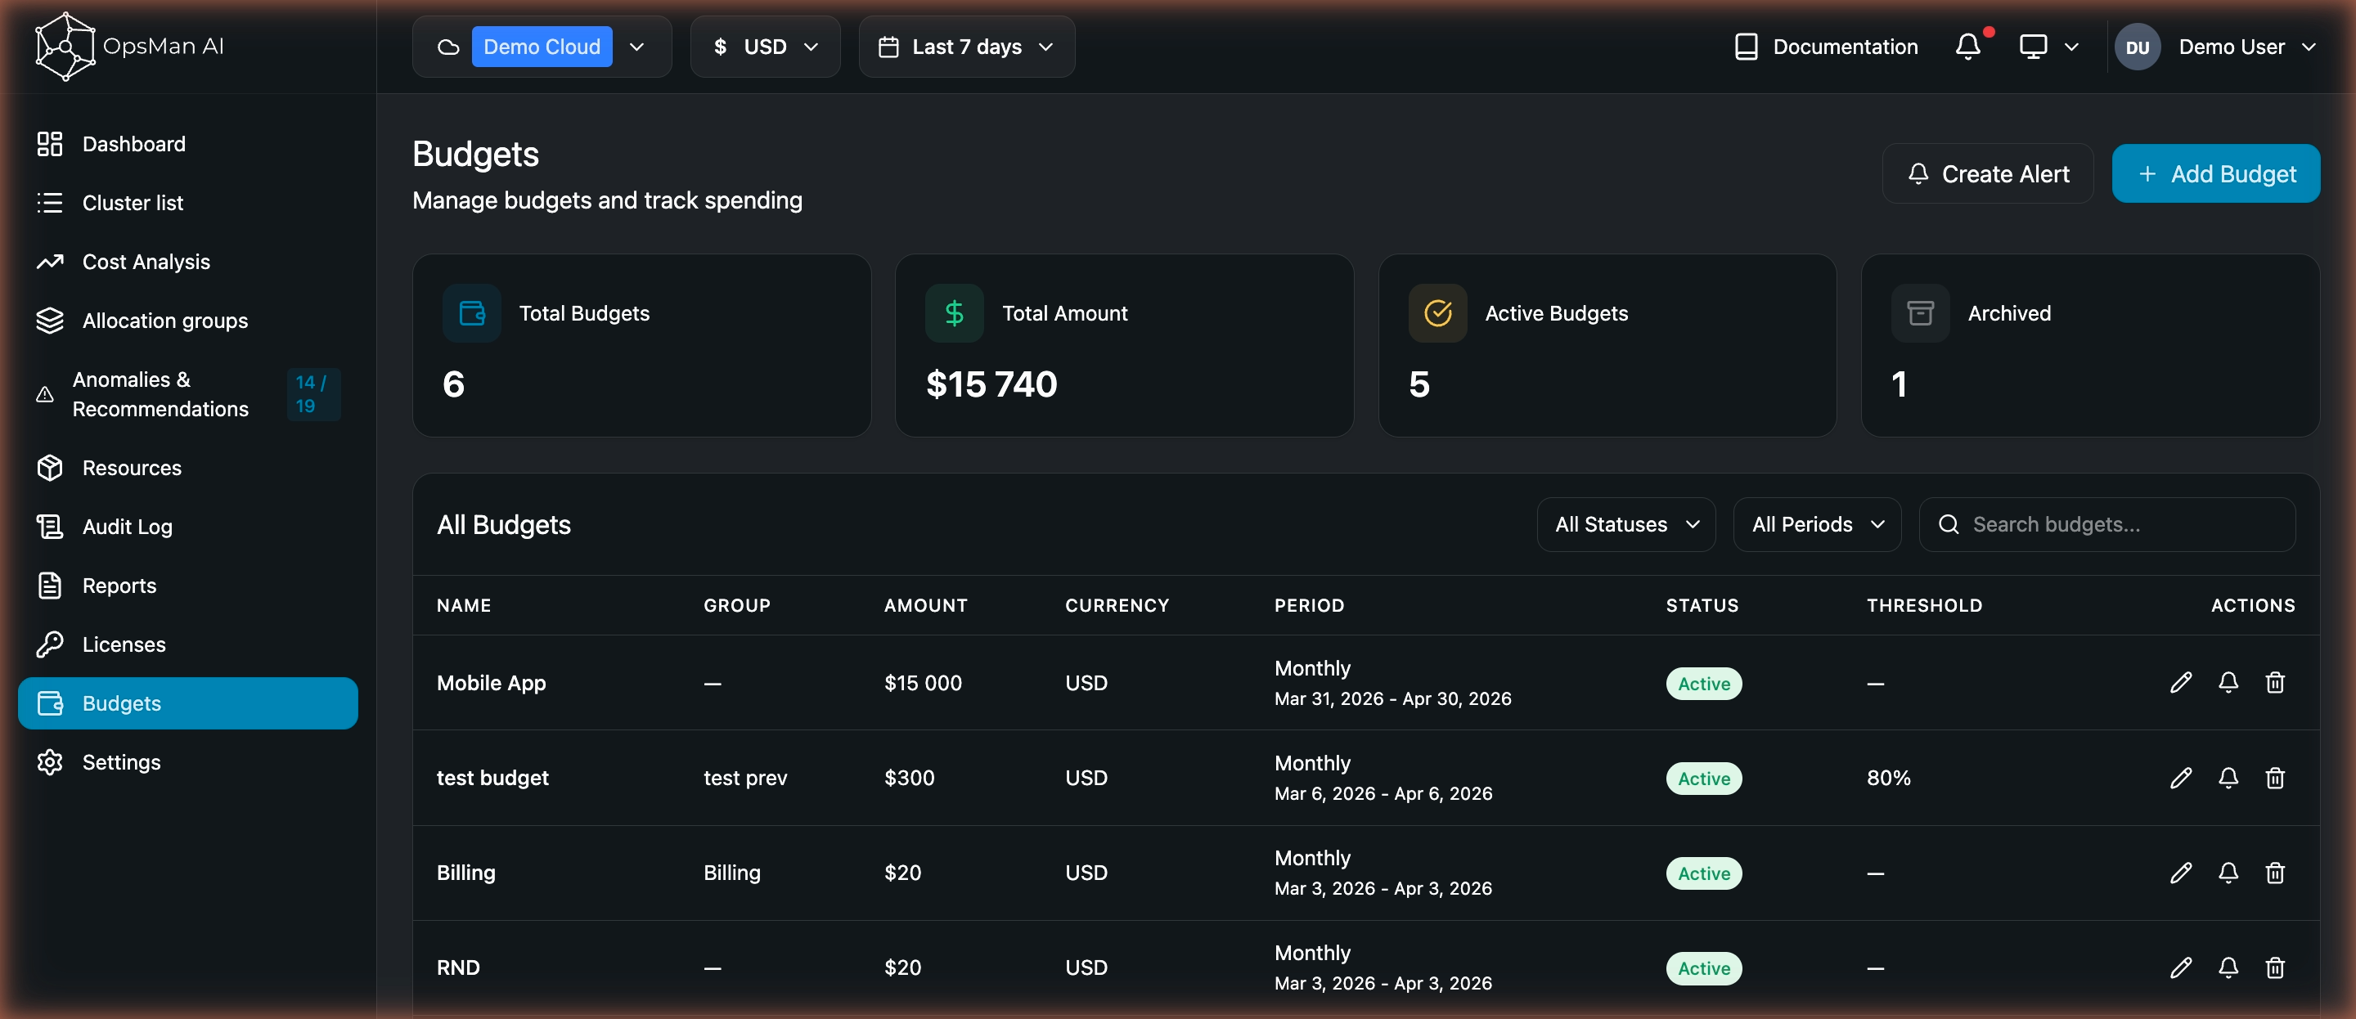Set alert bell for Billing budget

point(2228,873)
